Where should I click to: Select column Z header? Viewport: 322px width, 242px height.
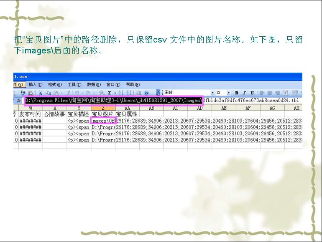(103, 108)
